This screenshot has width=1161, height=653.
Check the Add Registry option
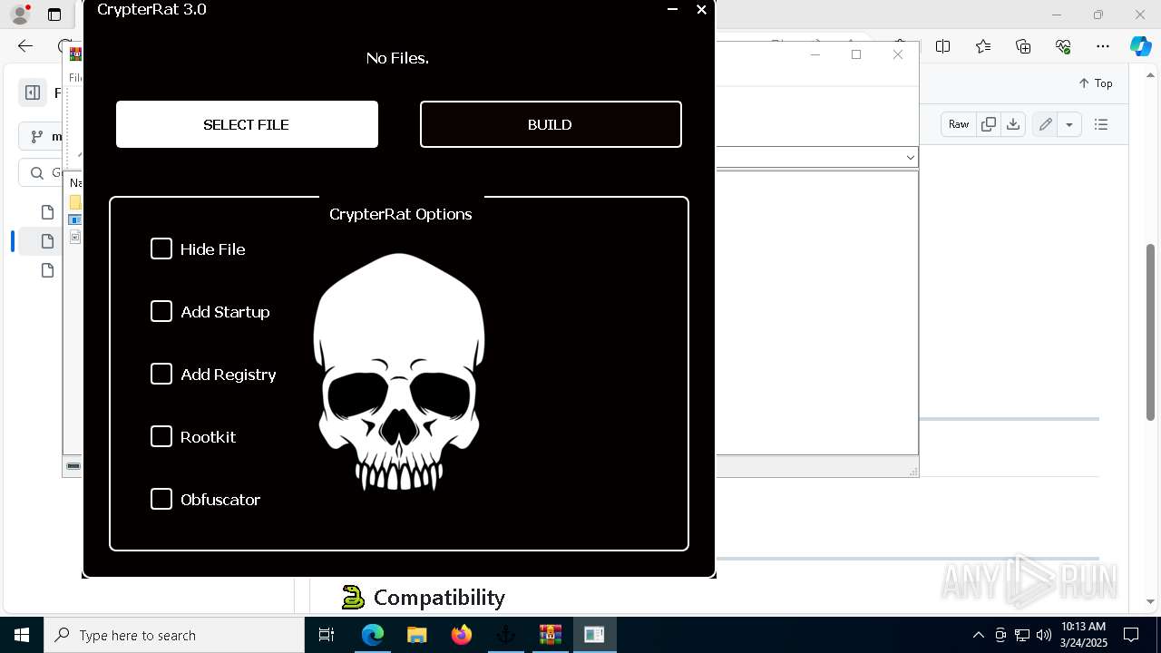161,374
